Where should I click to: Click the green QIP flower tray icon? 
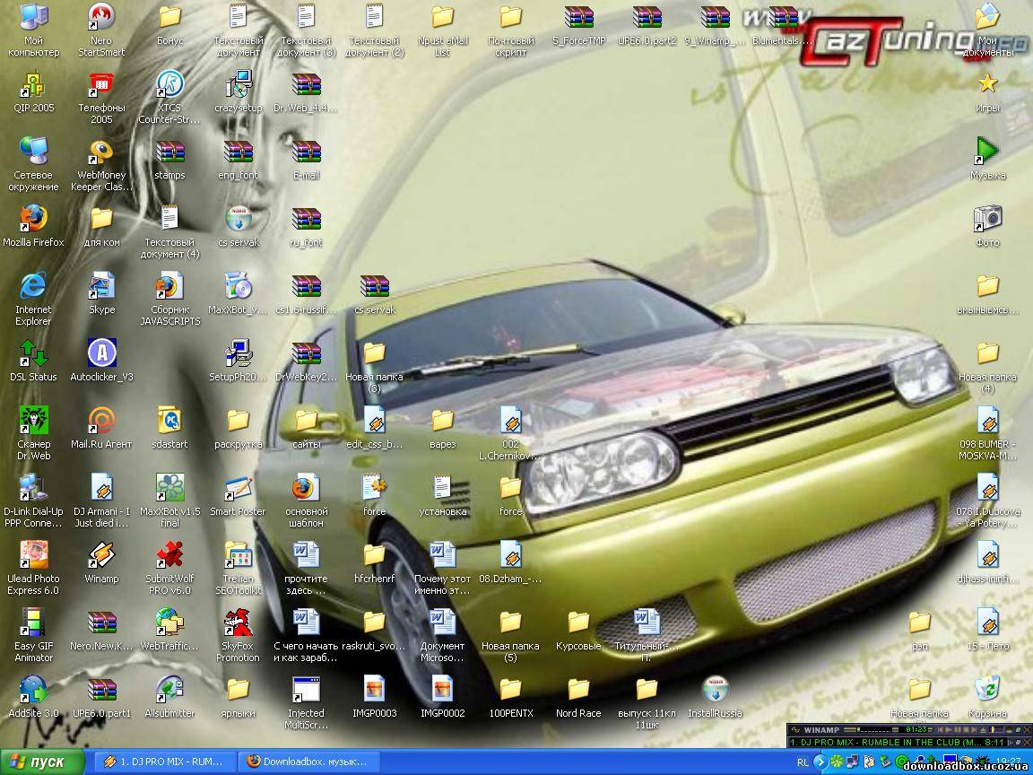pyautogui.click(x=837, y=762)
